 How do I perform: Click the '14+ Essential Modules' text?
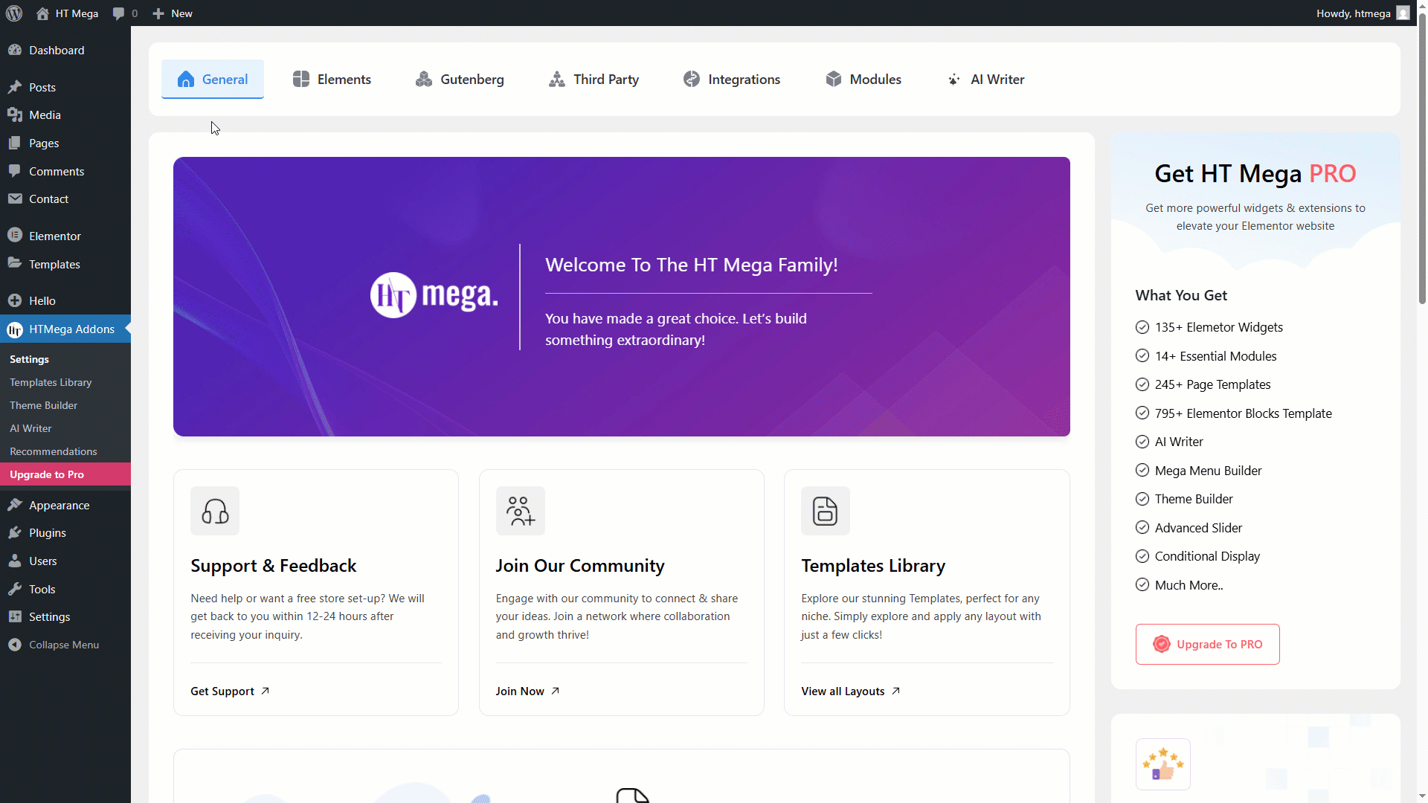click(1216, 356)
